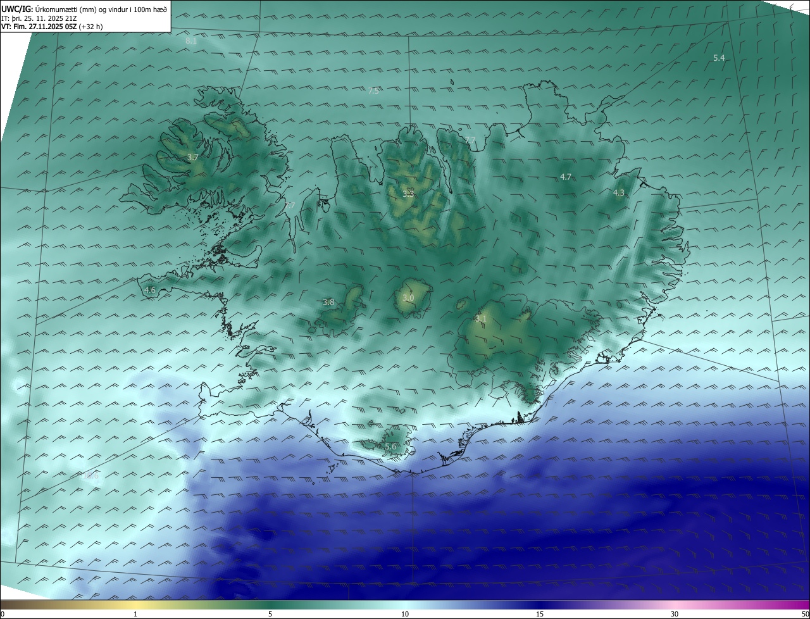This screenshot has height=619, width=810.
Task: Click the colour scale tick labelled 30
Action: click(x=675, y=614)
